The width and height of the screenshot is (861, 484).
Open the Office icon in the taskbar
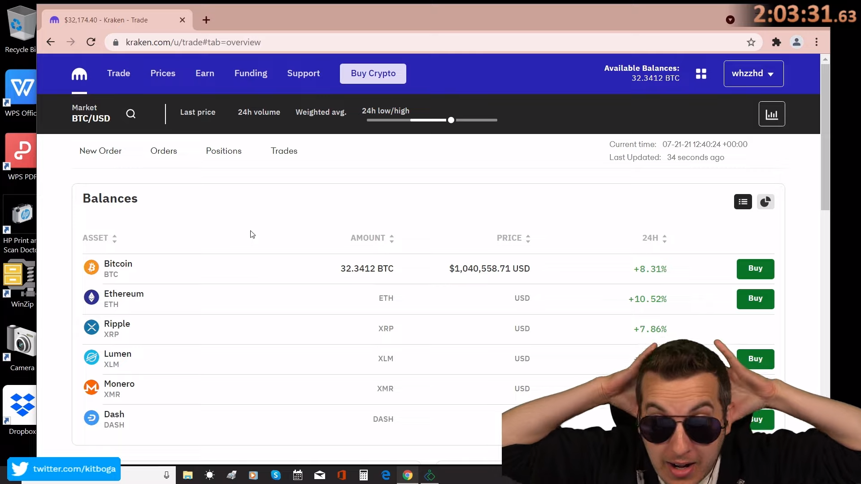pos(342,475)
